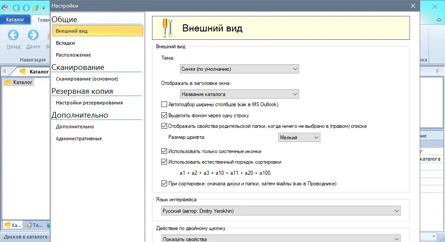The image size is (445, 242).
Task: Open the status bar dropdown arrow at right
Action: [x=433, y=236]
